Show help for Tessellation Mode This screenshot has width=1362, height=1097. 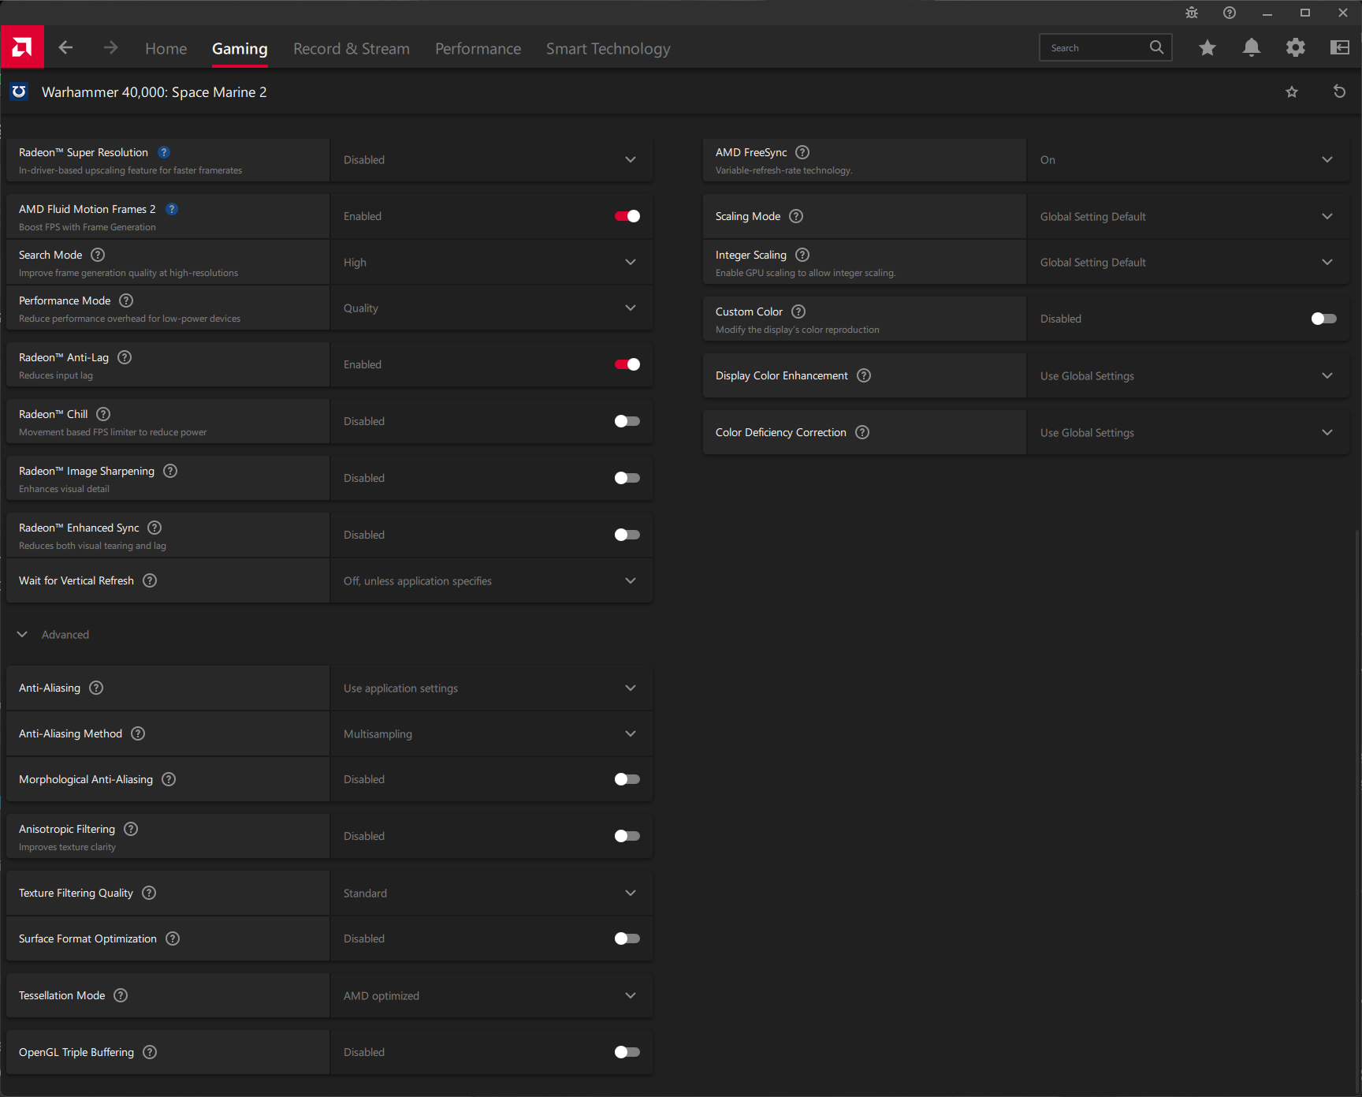point(121,995)
